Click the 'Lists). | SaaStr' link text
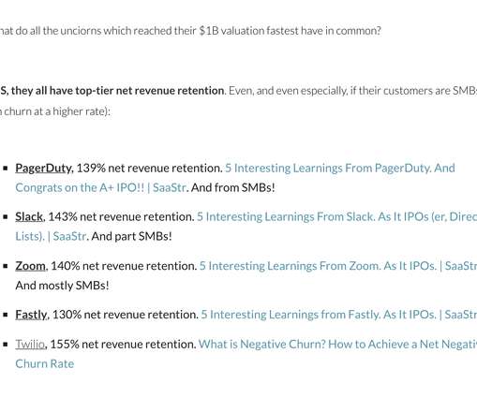The height and width of the screenshot is (398, 477). pyautogui.click(x=51, y=236)
